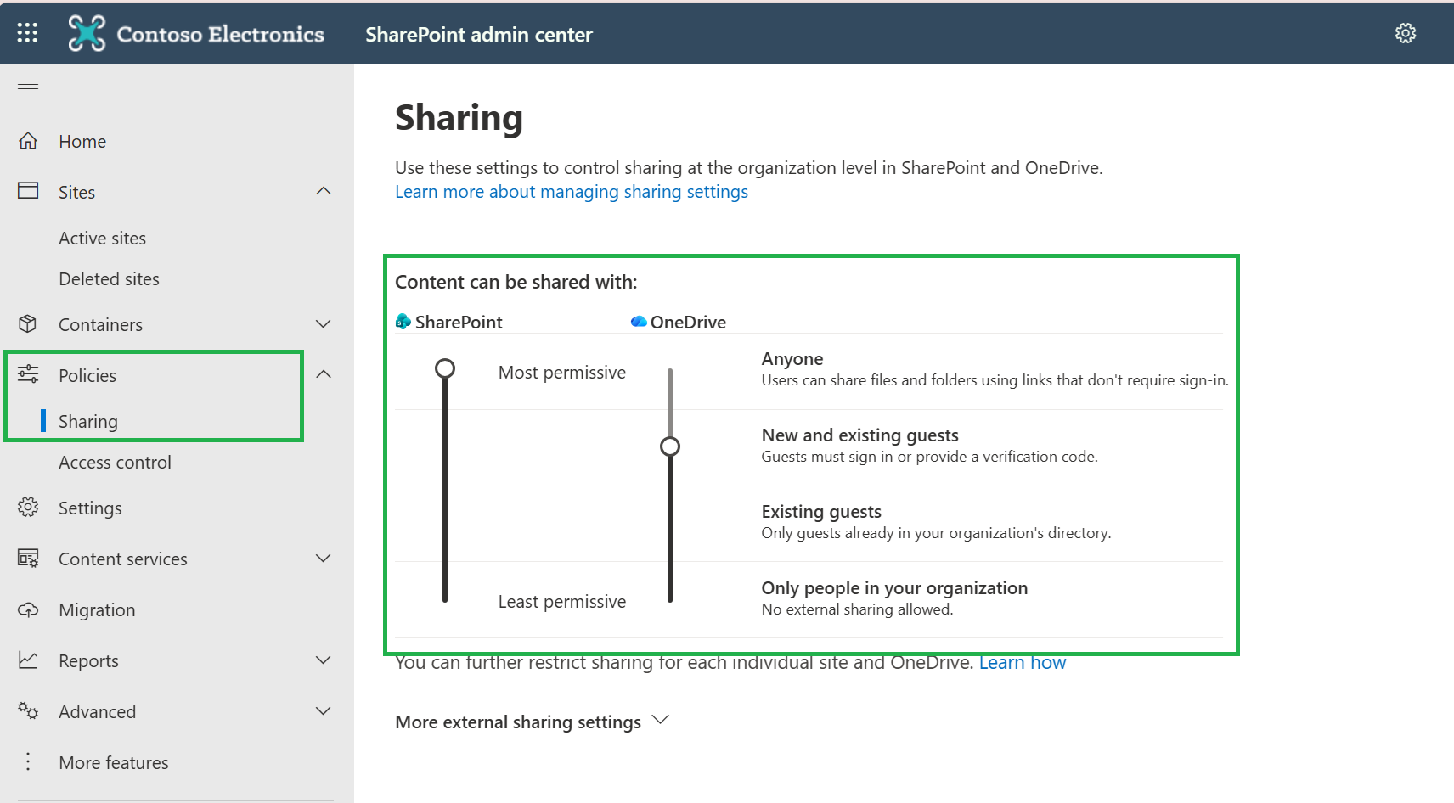Open the settings gear in header
Screen dimensions: 1454x803
pyautogui.click(x=1406, y=33)
